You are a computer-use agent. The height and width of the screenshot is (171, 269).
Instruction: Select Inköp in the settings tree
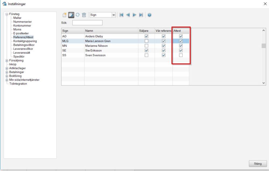tap(13, 64)
